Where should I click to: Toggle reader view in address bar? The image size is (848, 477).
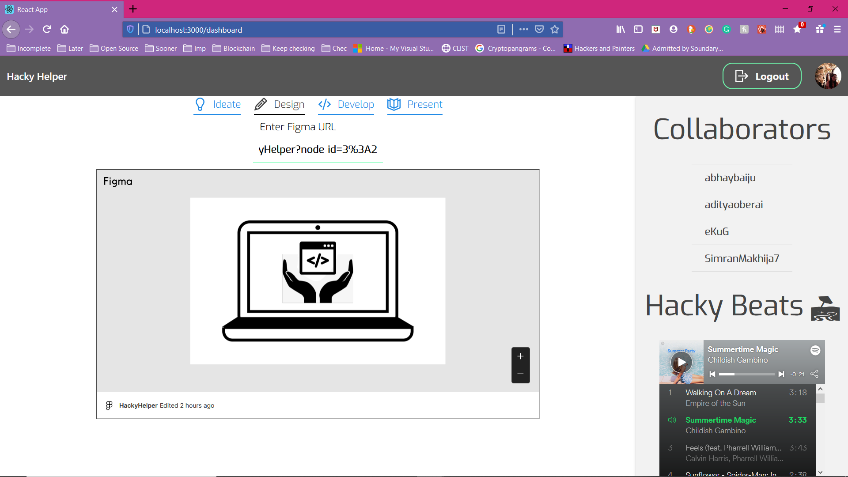tap(501, 30)
